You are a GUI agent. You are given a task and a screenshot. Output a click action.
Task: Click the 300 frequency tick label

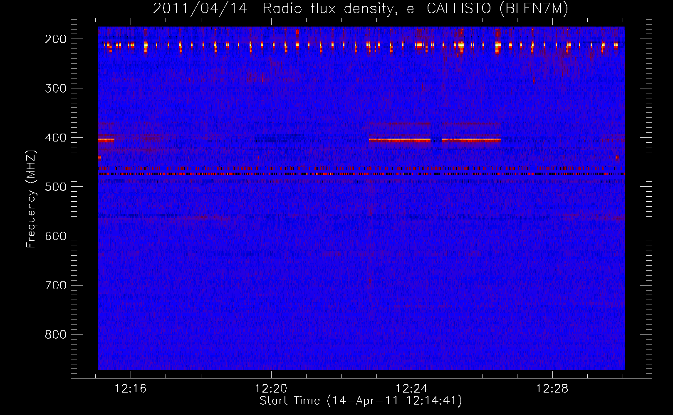(56, 88)
